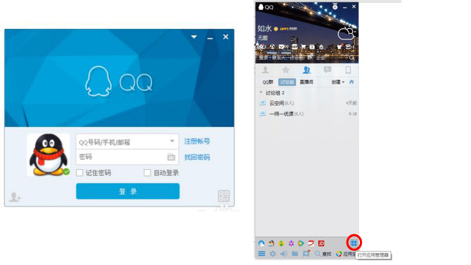This screenshot has width=471, height=265.
Task: Open the file assistant folder icon
Action: click(x=295, y=254)
